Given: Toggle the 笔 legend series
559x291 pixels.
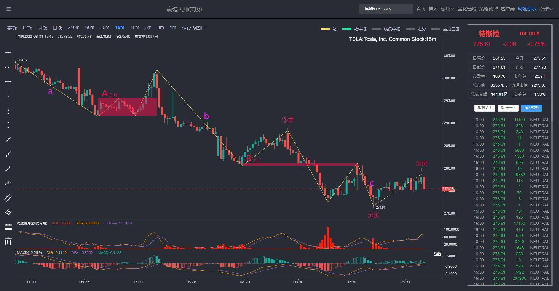Looking at the screenshot, I should pos(329,29).
